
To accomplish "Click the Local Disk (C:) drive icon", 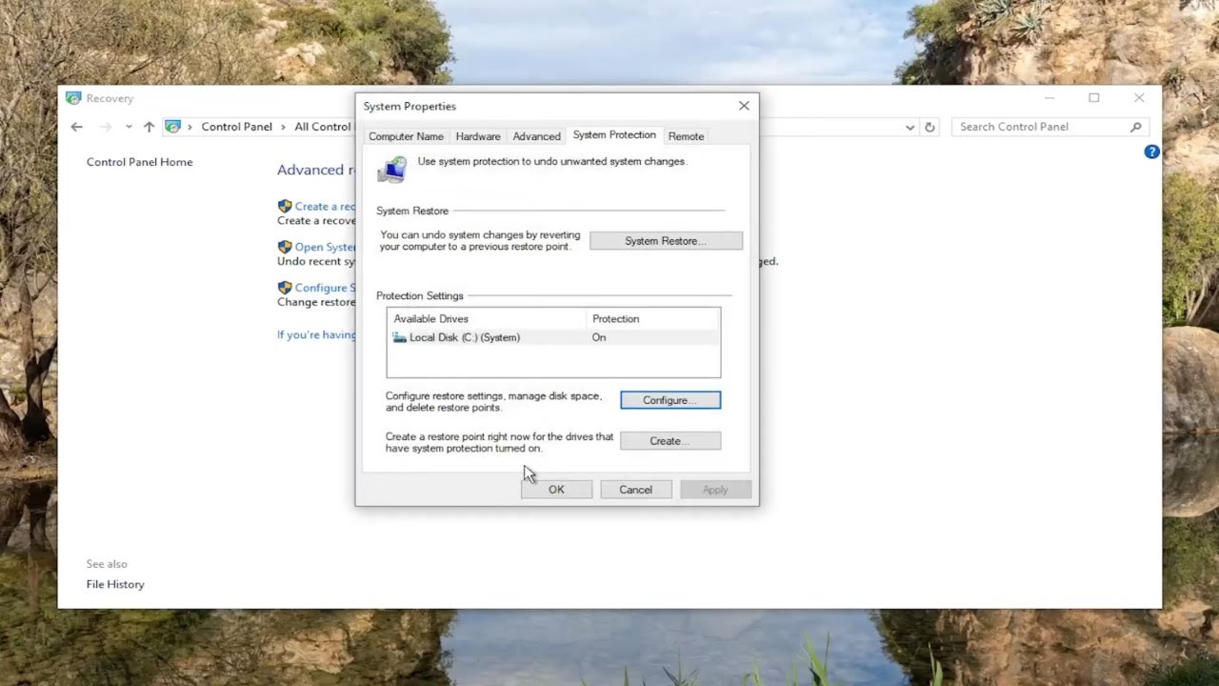I will pyautogui.click(x=400, y=337).
